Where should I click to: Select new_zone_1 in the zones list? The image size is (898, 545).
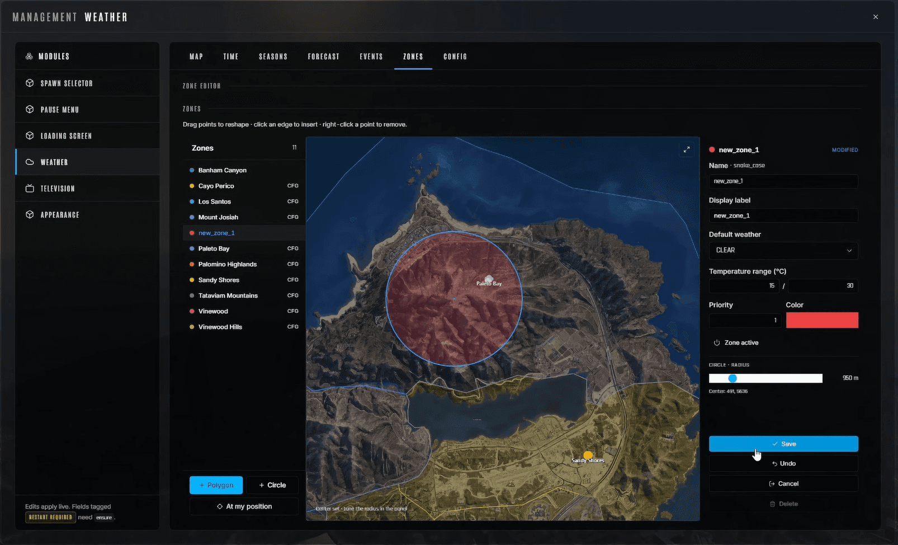tap(244, 233)
